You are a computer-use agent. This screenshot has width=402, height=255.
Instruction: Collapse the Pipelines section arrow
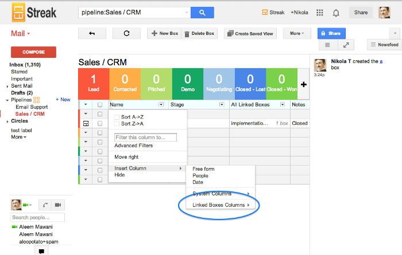7,100
